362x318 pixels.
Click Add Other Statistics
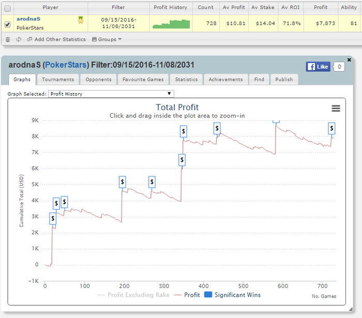[56, 39]
